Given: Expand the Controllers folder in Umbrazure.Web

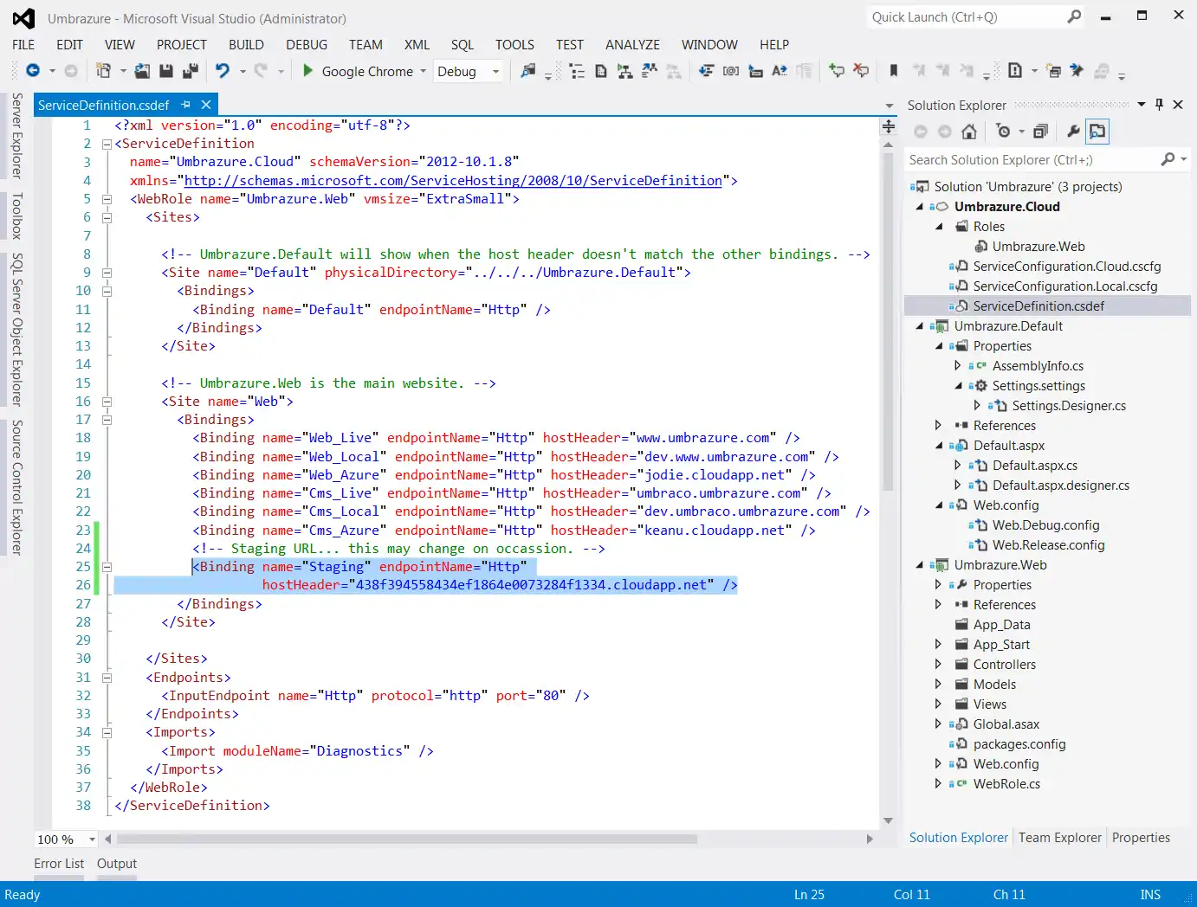Looking at the screenshot, I should 938,664.
